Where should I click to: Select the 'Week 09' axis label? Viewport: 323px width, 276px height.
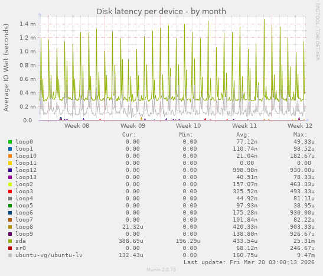pyautogui.click(x=133, y=125)
